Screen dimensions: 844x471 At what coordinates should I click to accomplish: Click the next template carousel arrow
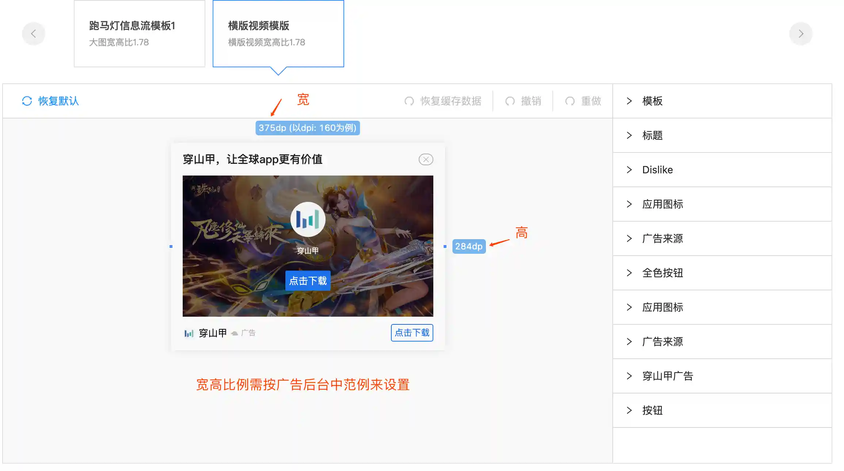pos(801,34)
